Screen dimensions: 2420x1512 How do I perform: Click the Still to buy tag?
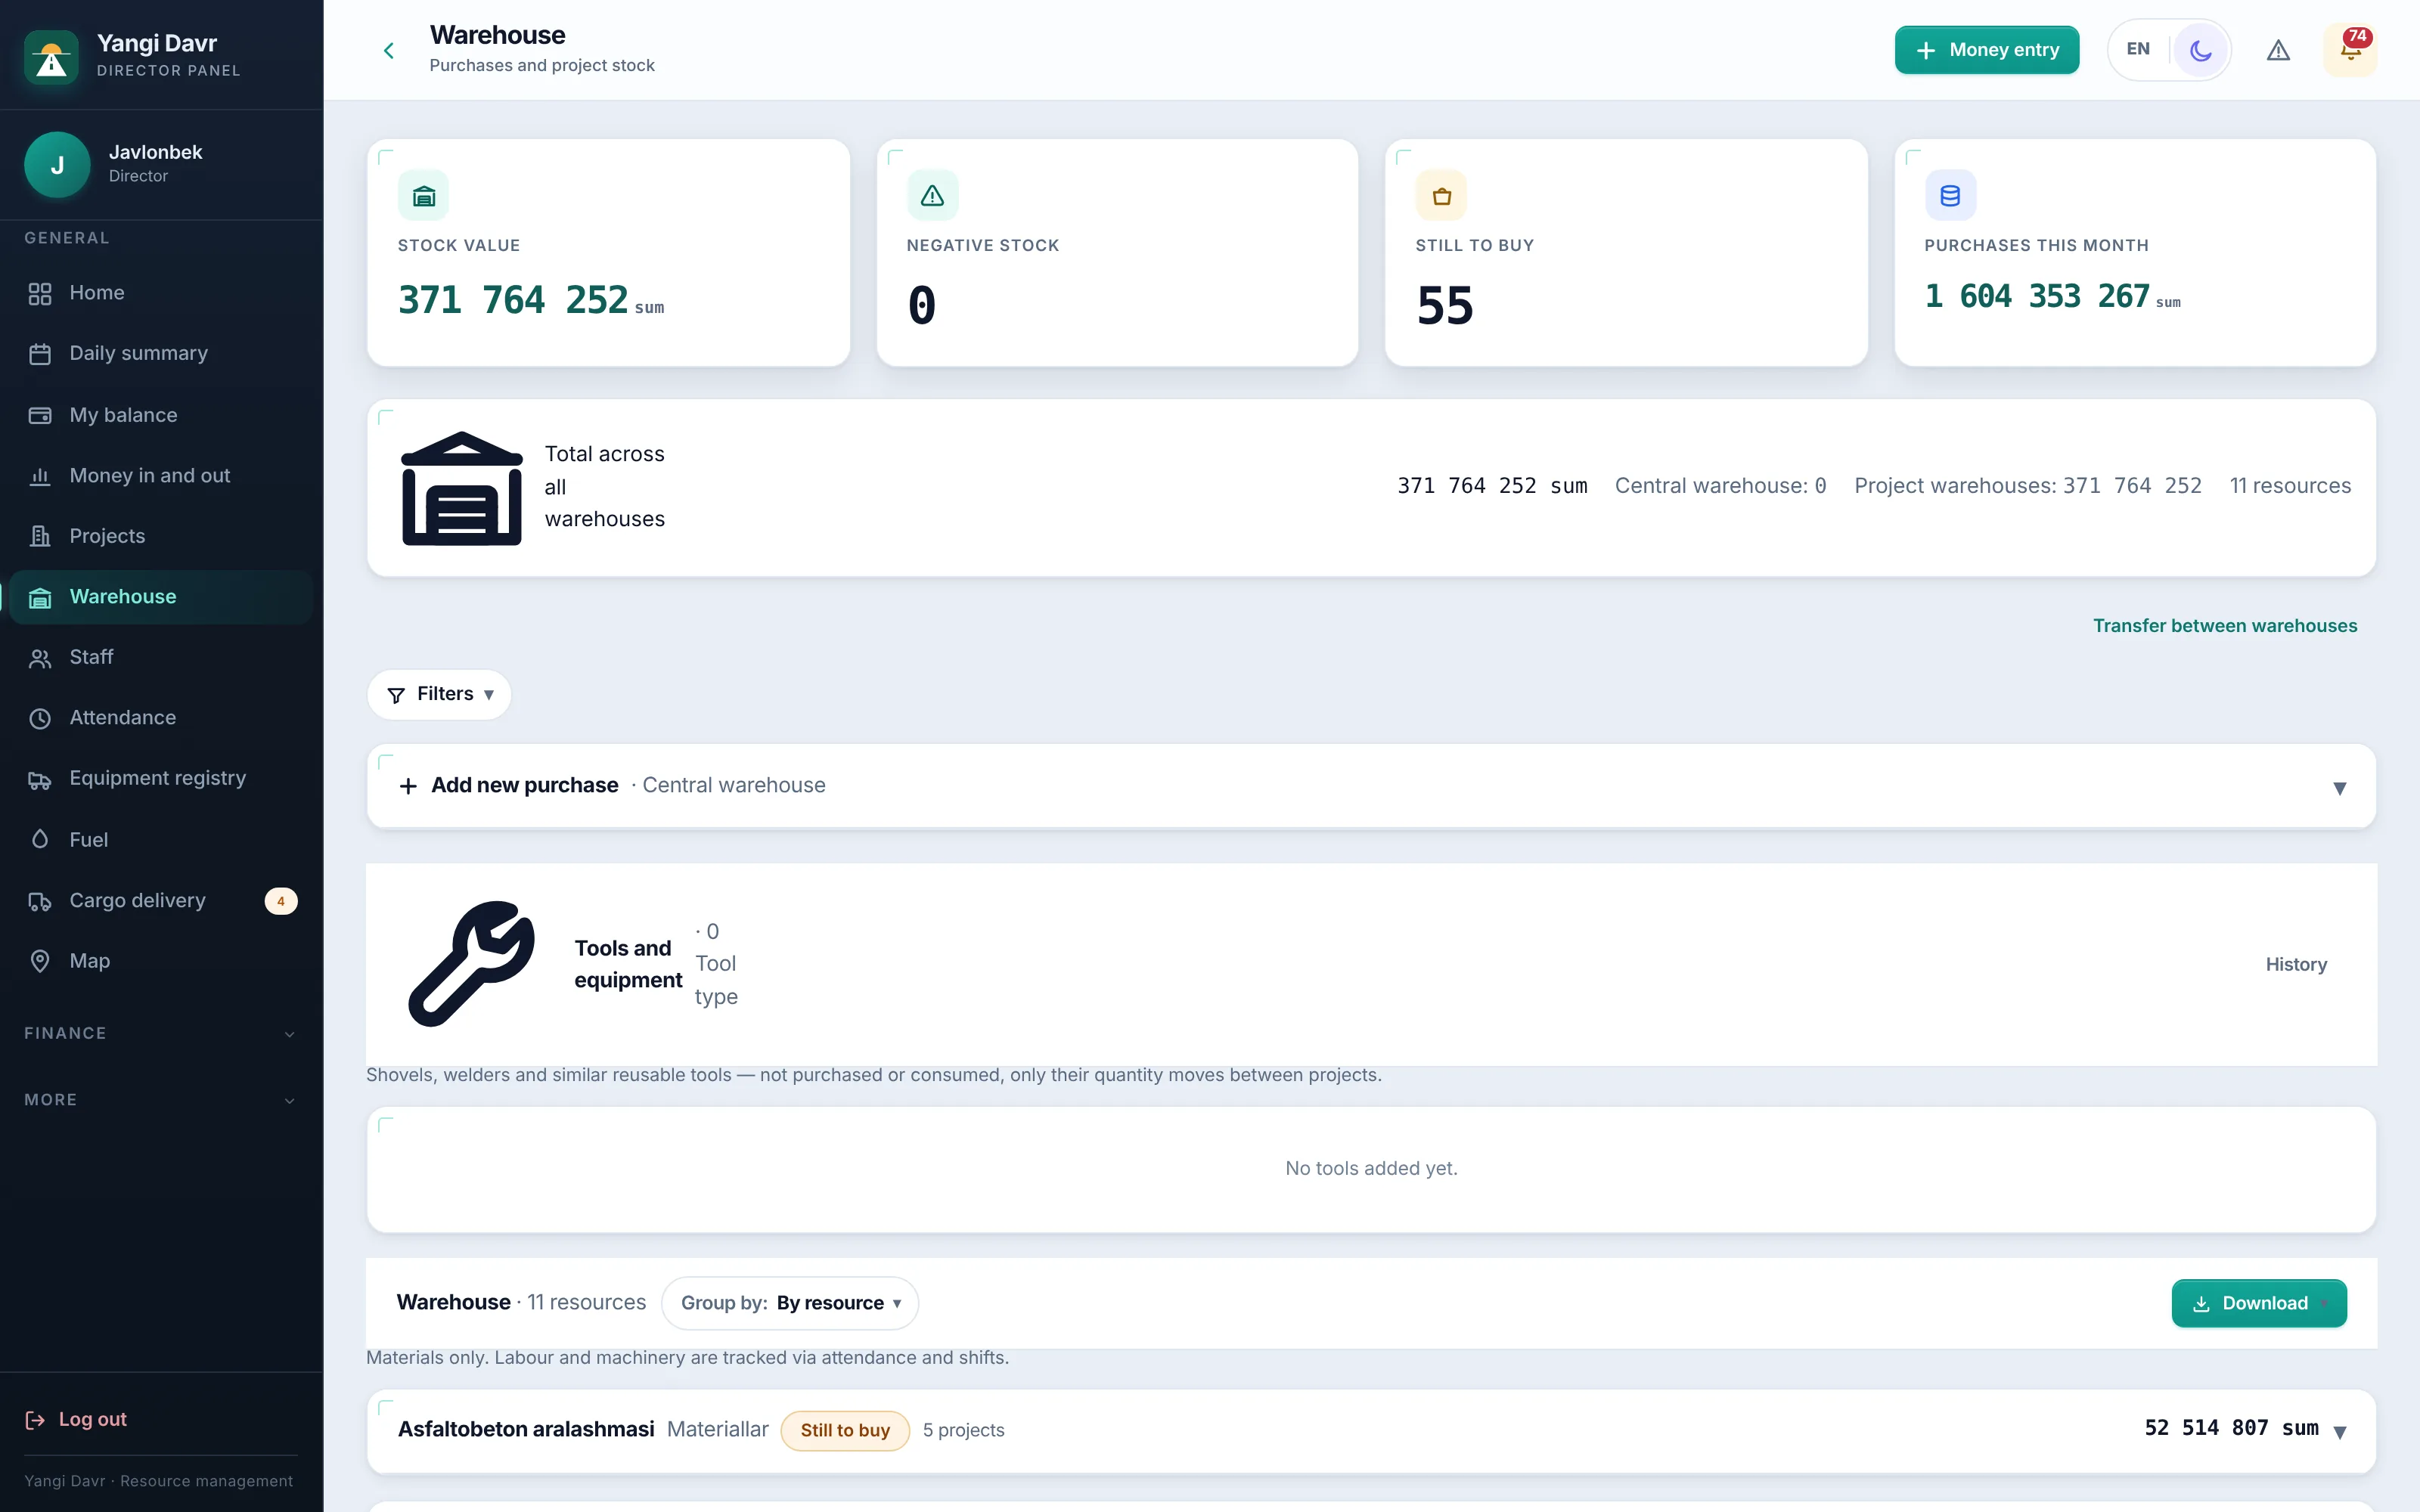(845, 1430)
